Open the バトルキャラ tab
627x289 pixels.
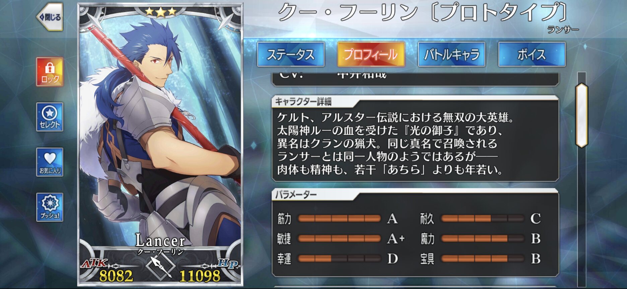coord(451,54)
